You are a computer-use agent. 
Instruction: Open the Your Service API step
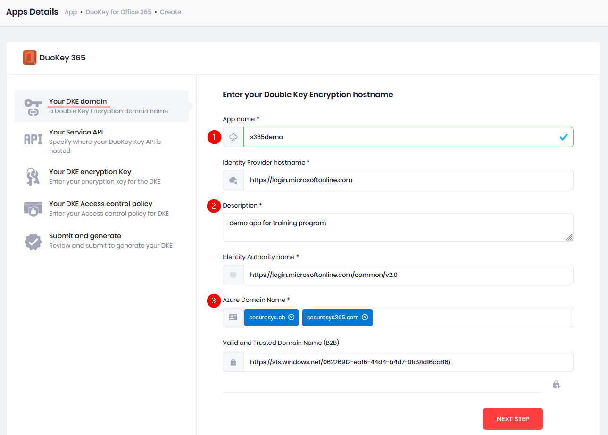coord(101,141)
